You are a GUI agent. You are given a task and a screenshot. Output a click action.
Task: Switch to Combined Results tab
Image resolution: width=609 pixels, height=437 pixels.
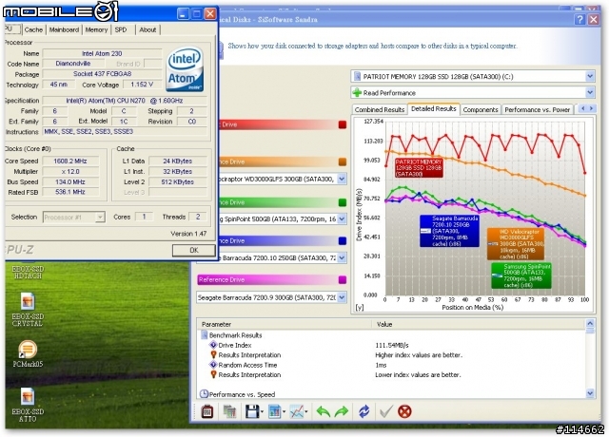(x=380, y=110)
